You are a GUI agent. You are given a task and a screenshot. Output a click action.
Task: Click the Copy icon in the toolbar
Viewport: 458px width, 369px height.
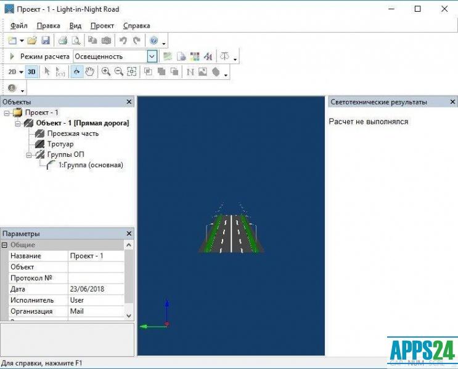[92, 40]
